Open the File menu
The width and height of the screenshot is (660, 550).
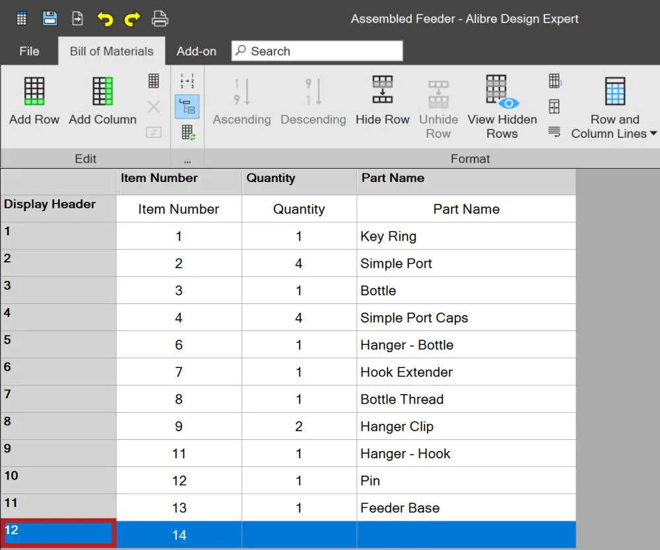pyautogui.click(x=29, y=51)
